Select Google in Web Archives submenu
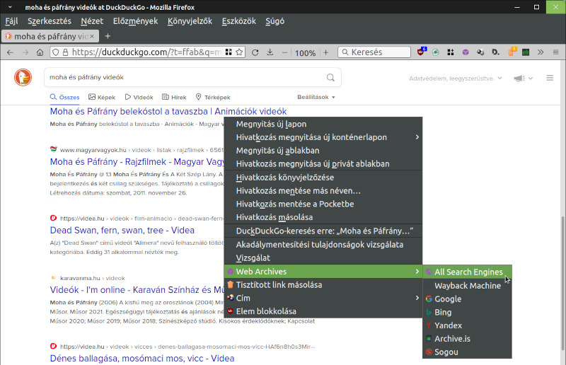The image size is (566, 365). coord(467,299)
